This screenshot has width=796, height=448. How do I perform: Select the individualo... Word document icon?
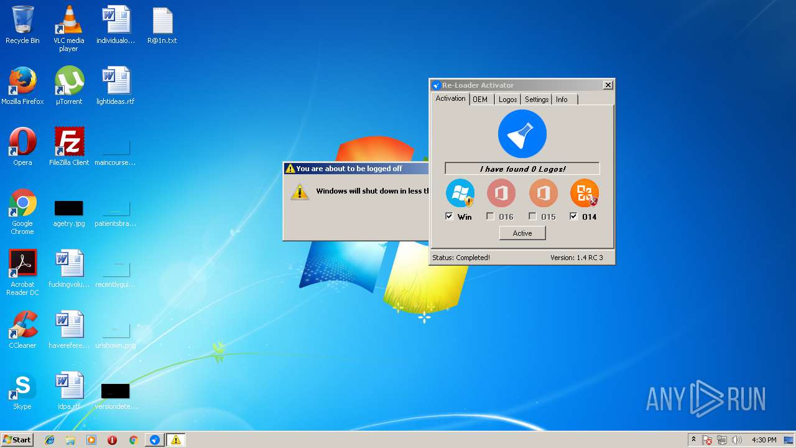pyautogui.click(x=116, y=25)
